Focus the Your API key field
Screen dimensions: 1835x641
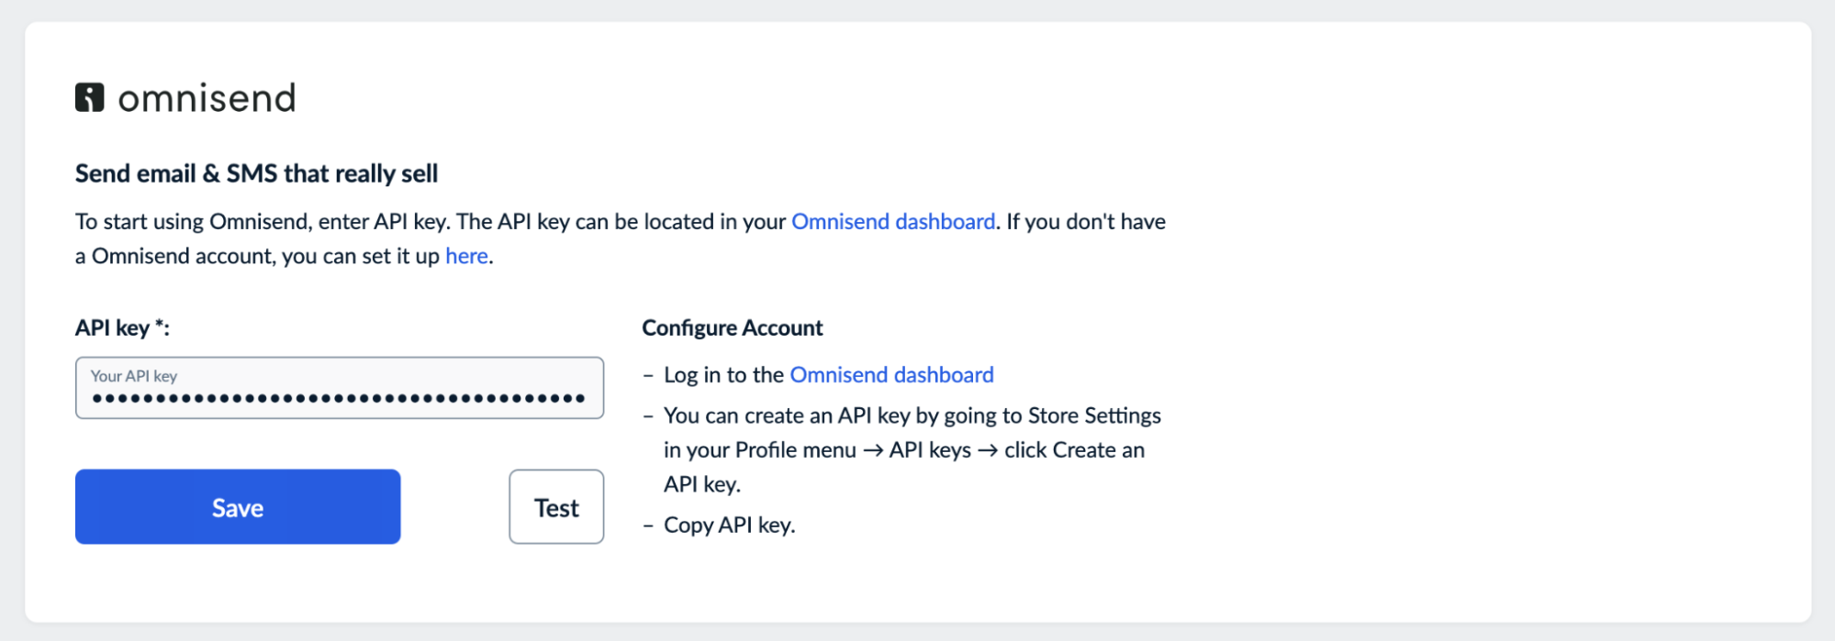pyautogui.click(x=340, y=388)
